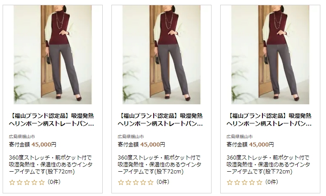The image size is (326, 196).
Task: Click 広島県福山市 on the first card
Action: (22, 136)
